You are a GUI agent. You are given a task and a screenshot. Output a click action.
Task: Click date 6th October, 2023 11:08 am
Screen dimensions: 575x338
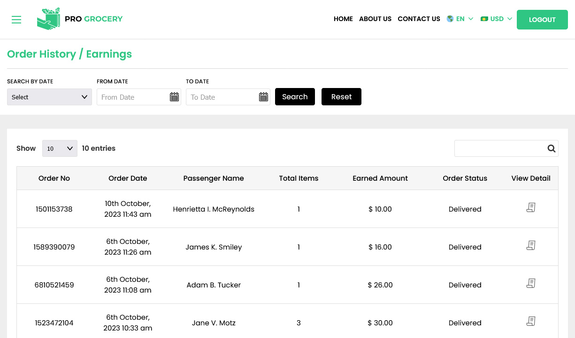click(x=128, y=285)
